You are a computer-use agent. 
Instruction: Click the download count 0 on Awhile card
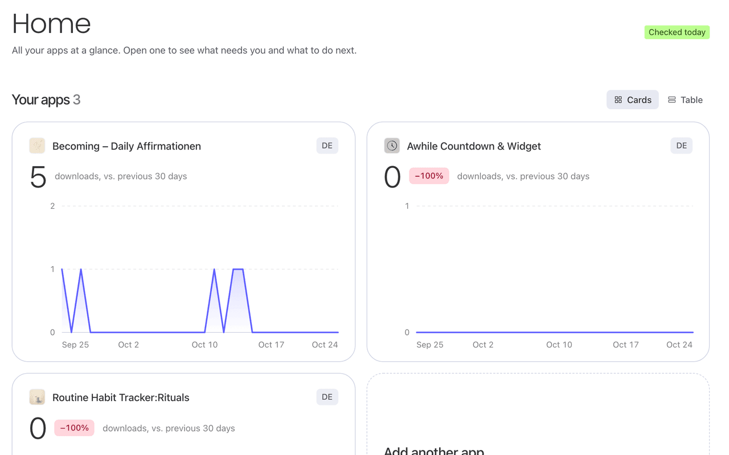pos(392,177)
